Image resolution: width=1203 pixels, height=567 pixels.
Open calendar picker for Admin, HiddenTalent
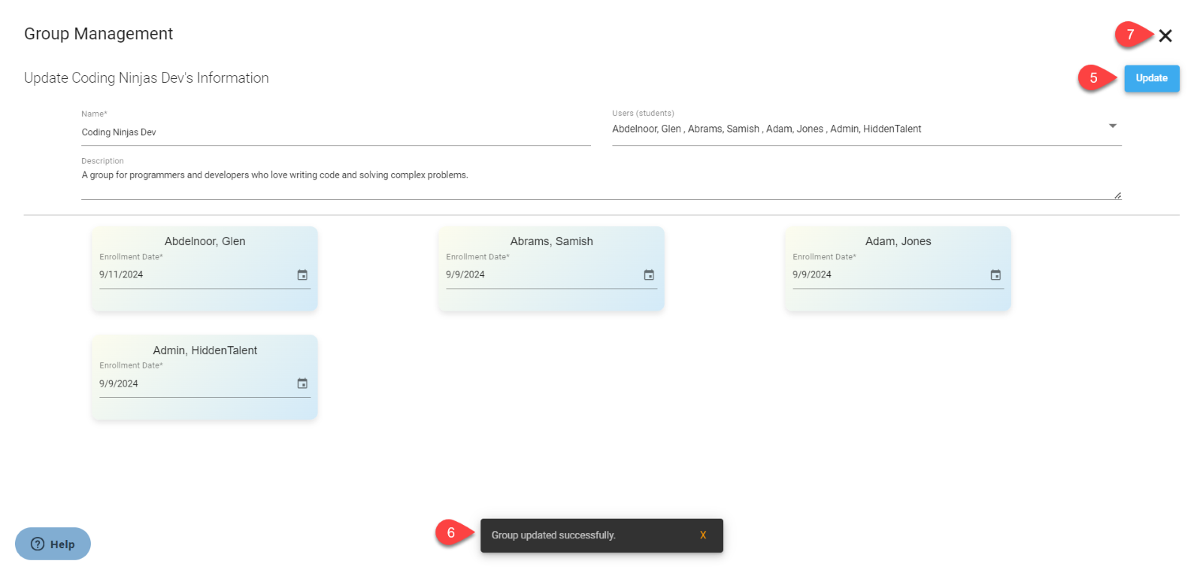point(302,384)
